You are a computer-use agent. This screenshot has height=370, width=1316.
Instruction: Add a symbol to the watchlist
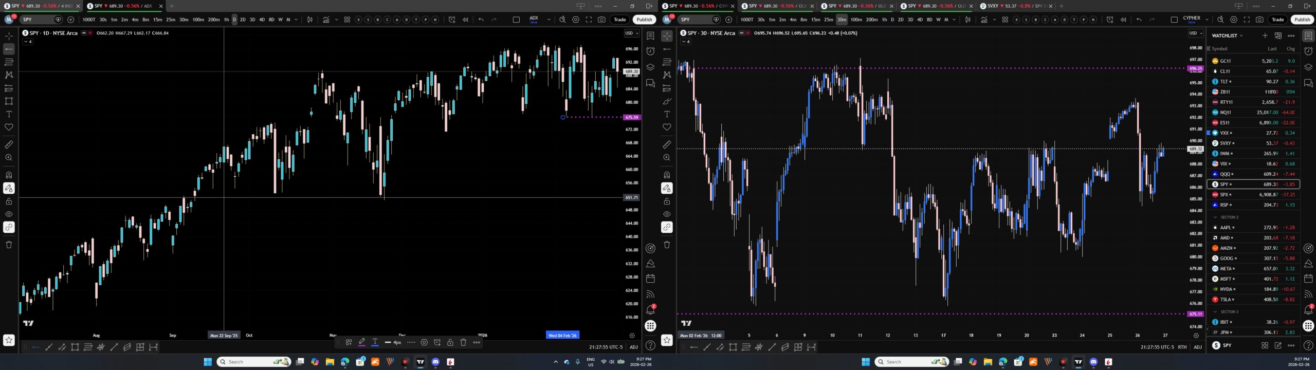pyautogui.click(x=1265, y=35)
